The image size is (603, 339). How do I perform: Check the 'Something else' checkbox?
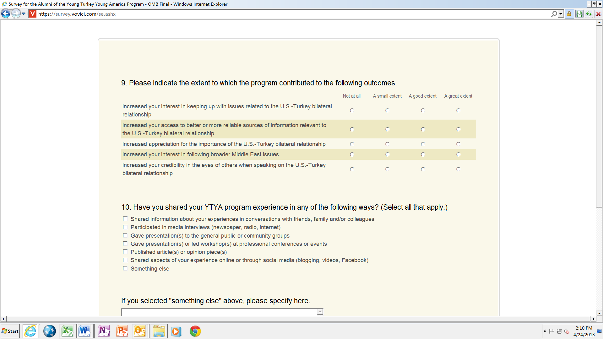[125, 268]
